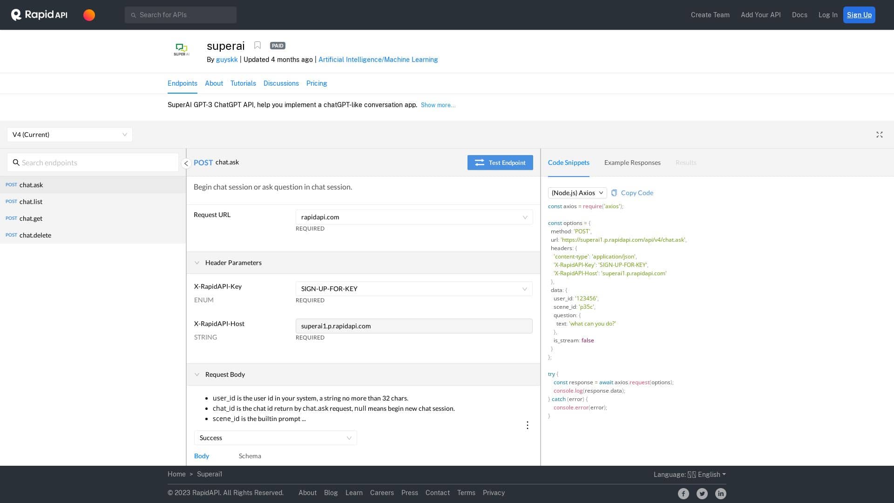Click inside the Search for APIs field
Viewport: 894px width, 503px height.
click(180, 14)
